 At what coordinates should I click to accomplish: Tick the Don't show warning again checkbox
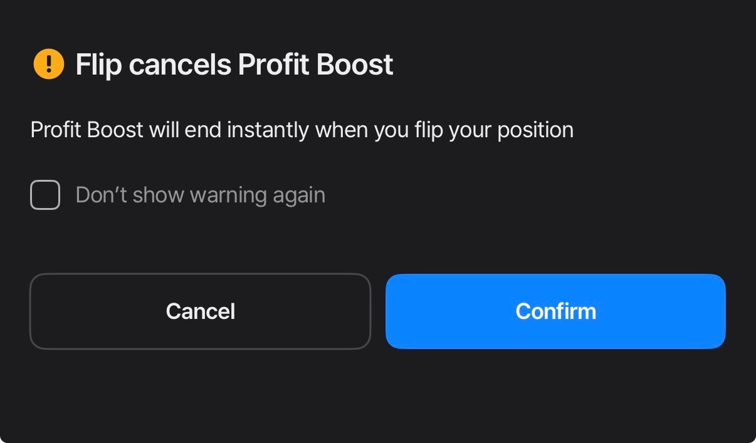(45, 195)
